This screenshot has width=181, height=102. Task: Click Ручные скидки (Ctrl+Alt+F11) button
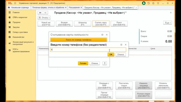(x=144, y=95)
